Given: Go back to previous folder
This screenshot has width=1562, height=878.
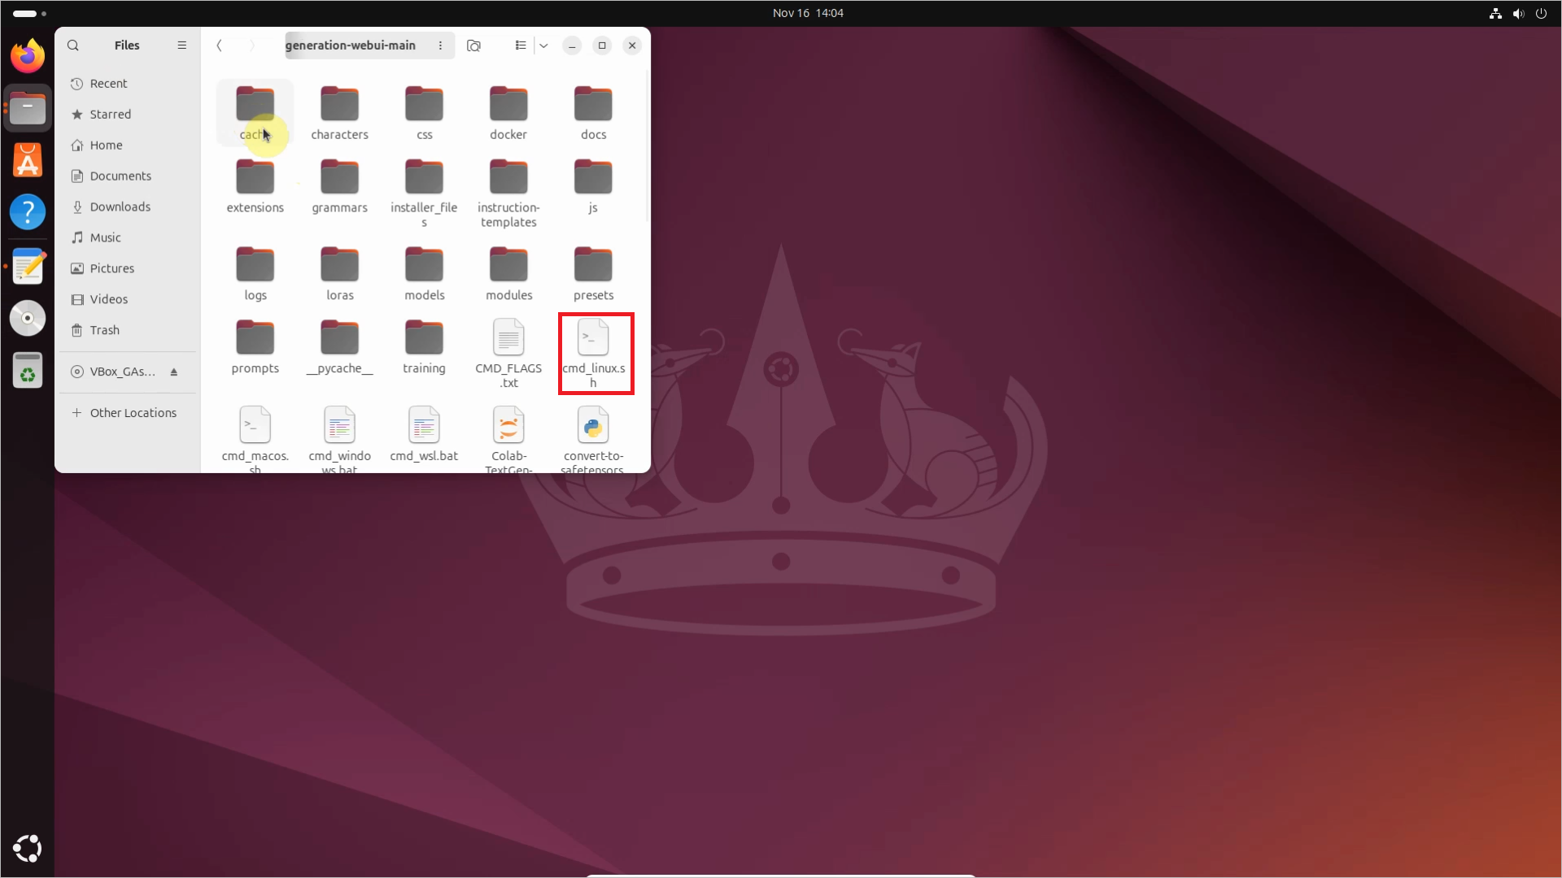Looking at the screenshot, I should [x=219, y=46].
